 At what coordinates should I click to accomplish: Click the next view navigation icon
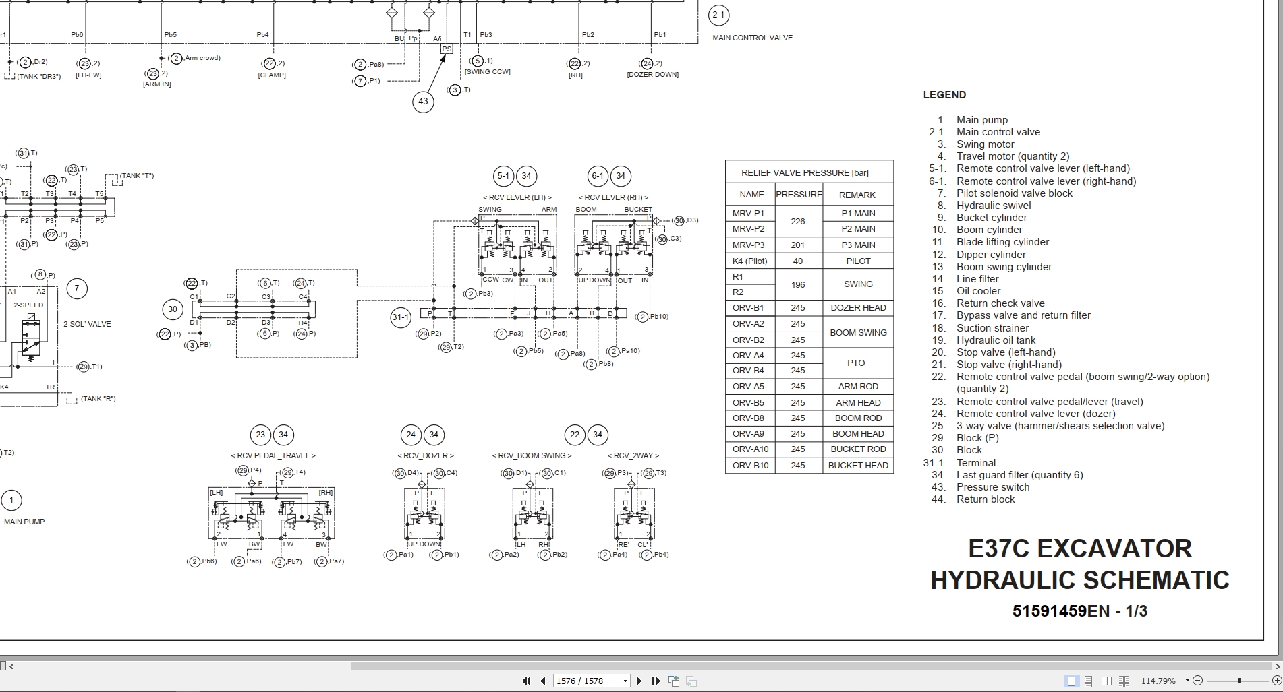[x=691, y=681]
